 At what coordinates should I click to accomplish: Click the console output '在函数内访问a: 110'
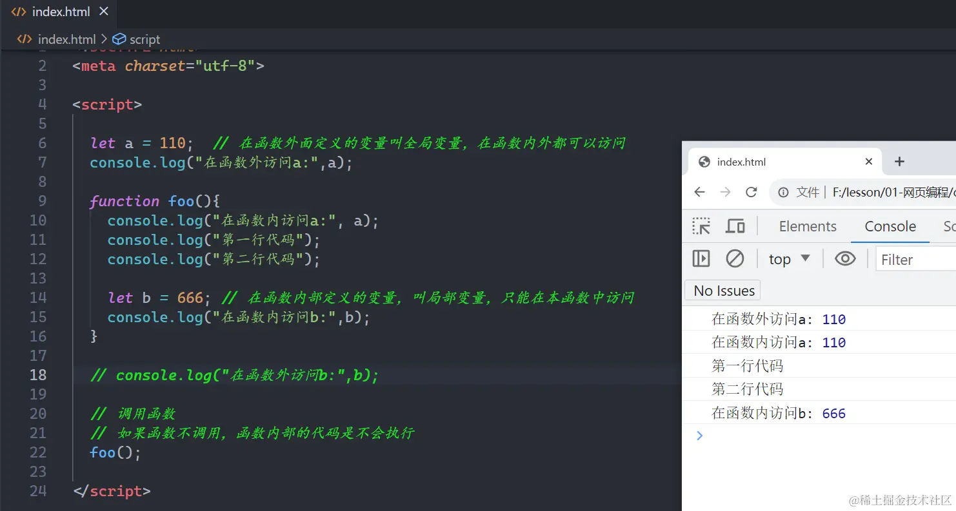click(779, 342)
